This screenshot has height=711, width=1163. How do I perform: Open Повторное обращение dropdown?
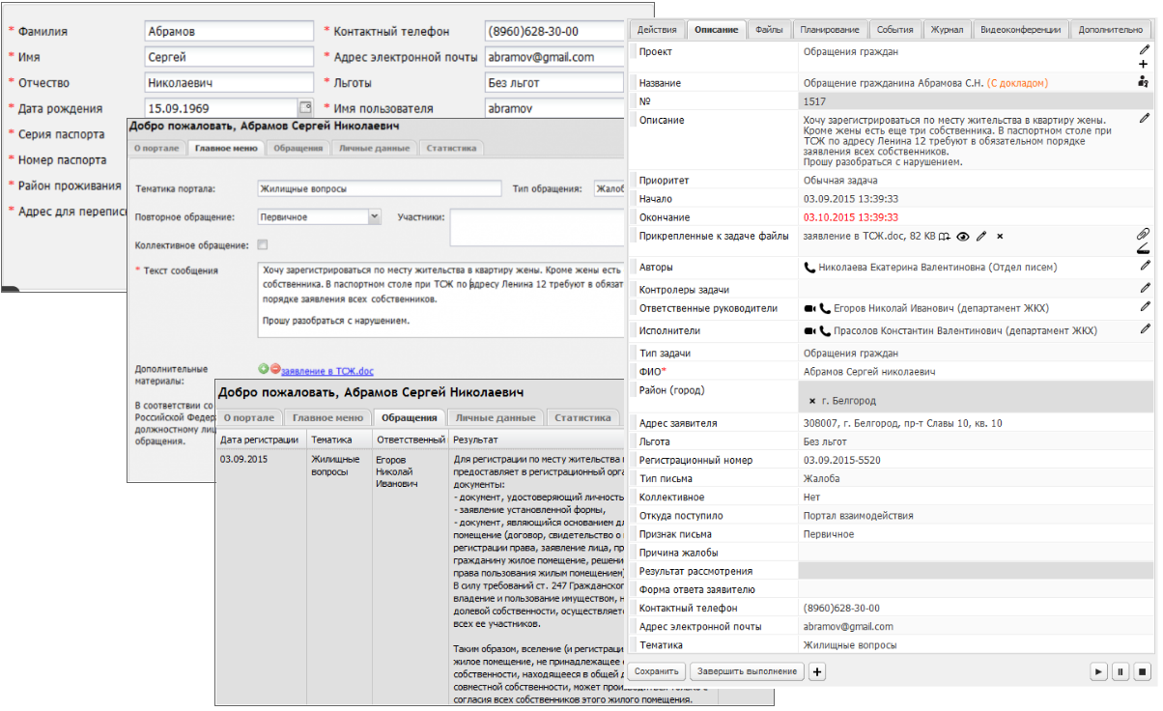[375, 216]
